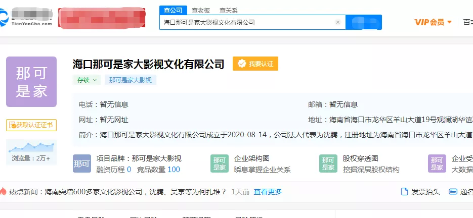
Task: Click the green 企业架构图 icon
Action: pos(220,163)
